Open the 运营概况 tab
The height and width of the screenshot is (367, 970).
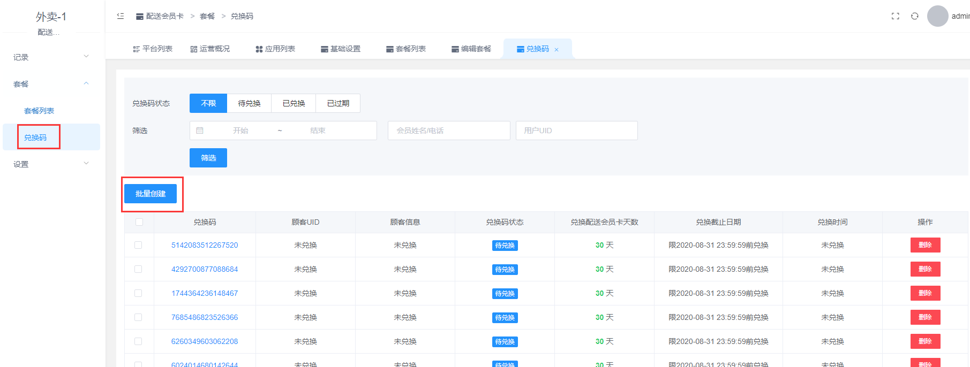[x=210, y=49]
